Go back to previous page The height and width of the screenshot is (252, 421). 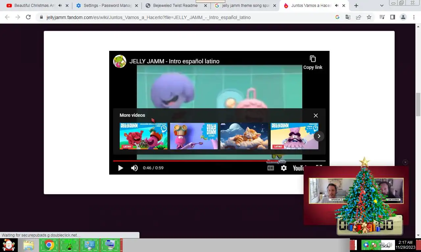[7, 17]
